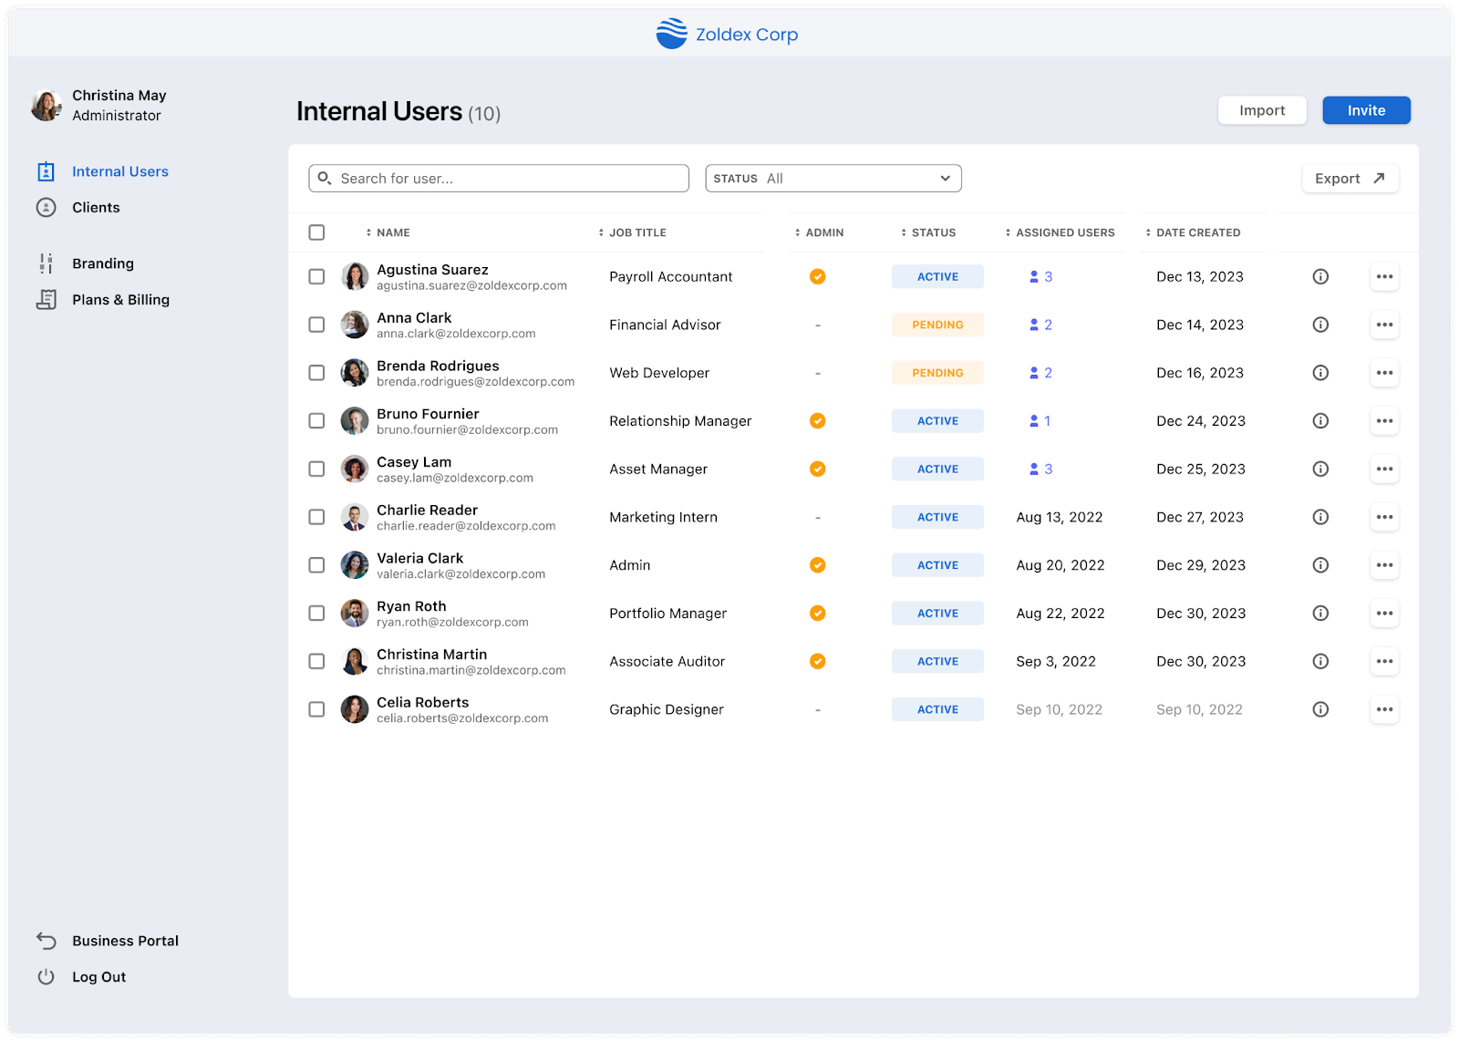
Task: Open the info icon on Agustina Suarez's row
Action: pos(1319,276)
